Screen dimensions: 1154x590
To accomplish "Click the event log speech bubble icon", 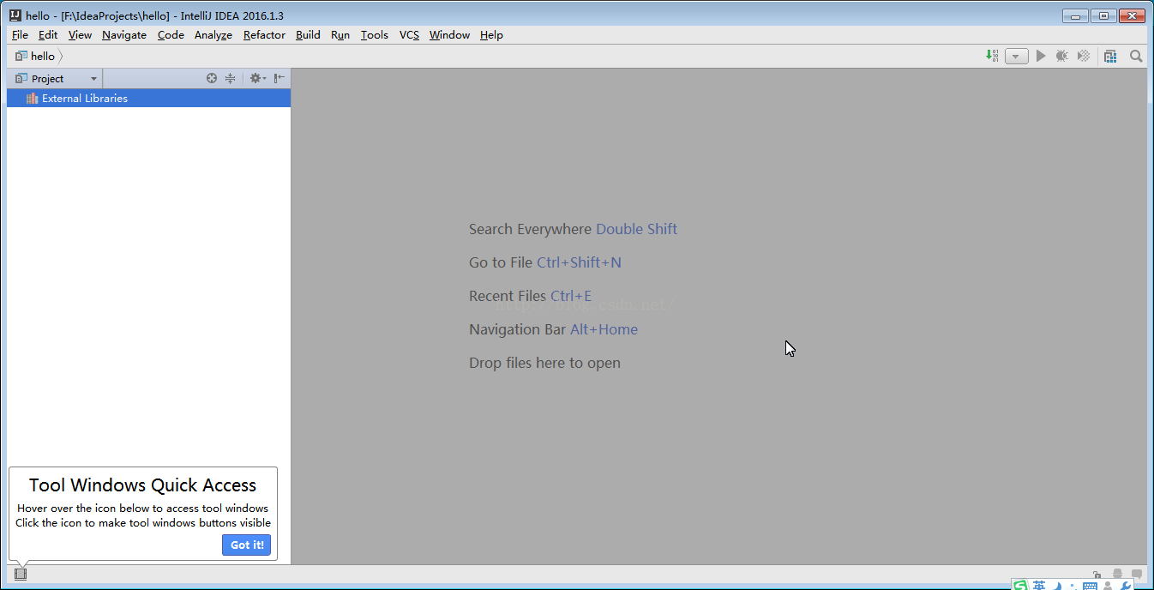I will click(x=1137, y=574).
